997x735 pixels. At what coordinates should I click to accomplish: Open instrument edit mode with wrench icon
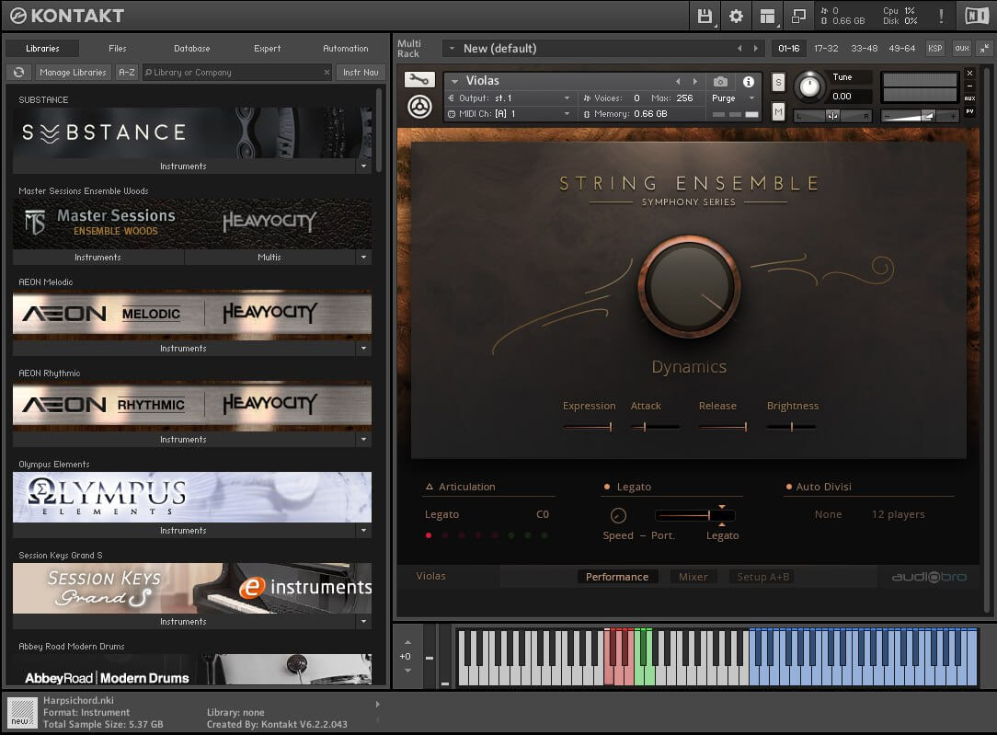419,79
